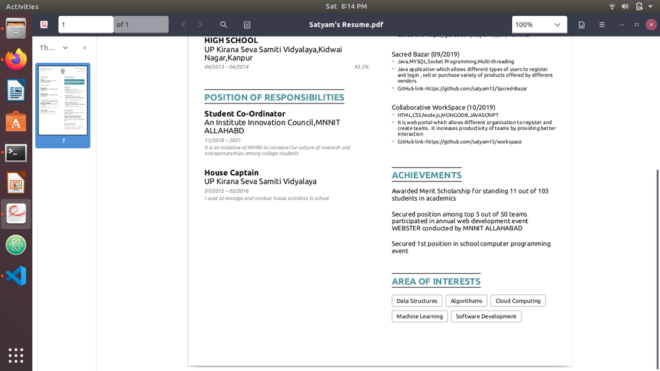
Task: Show applications grid button
Action: 16,355
